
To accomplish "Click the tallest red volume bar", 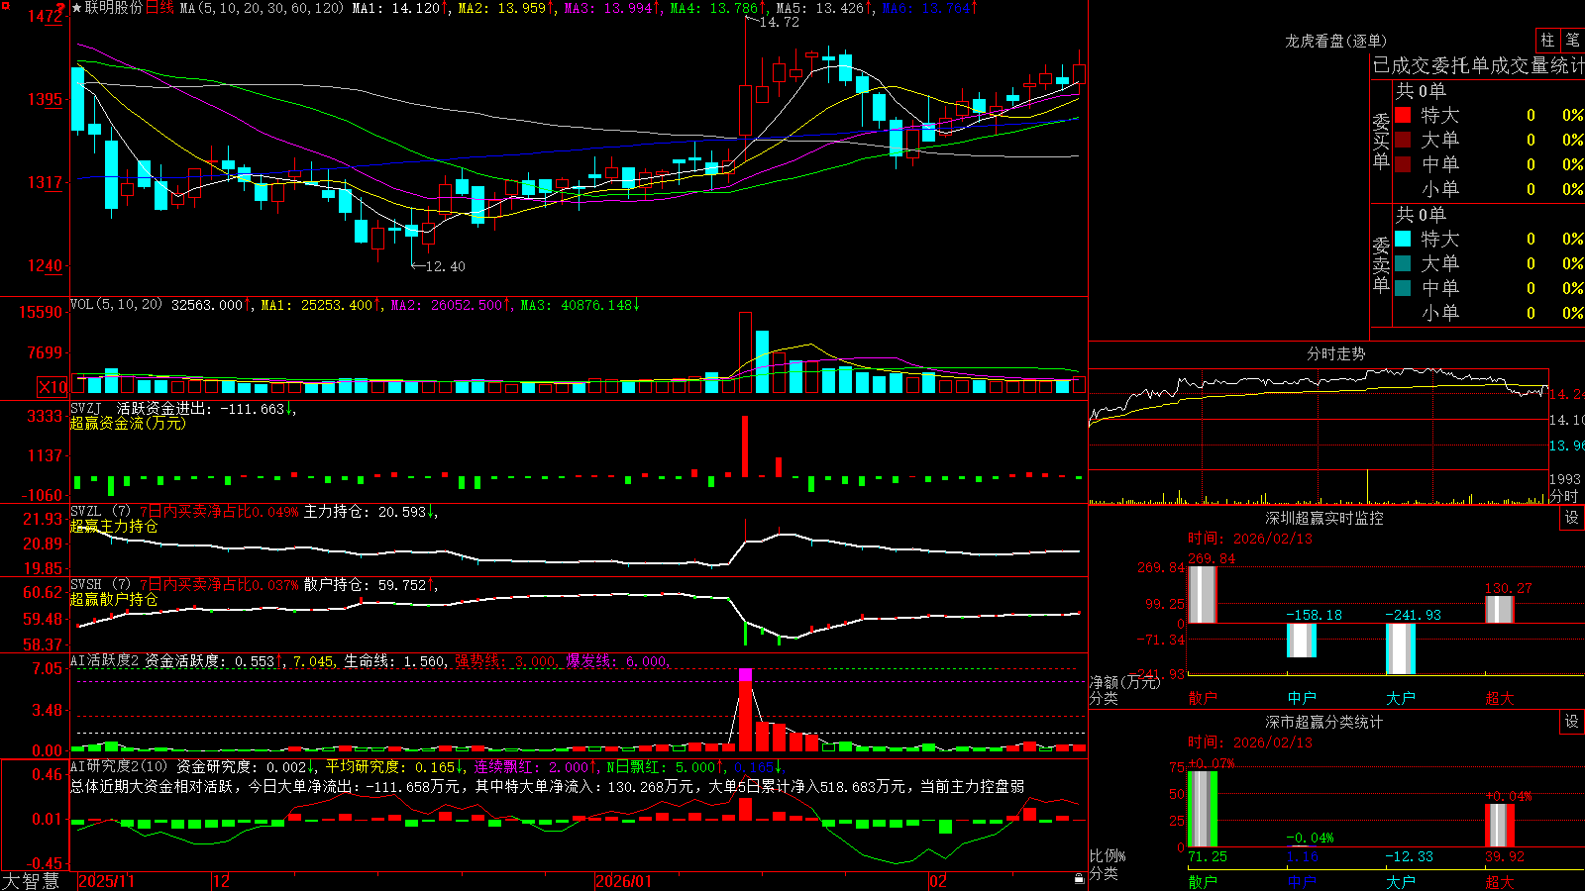I will [745, 352].
